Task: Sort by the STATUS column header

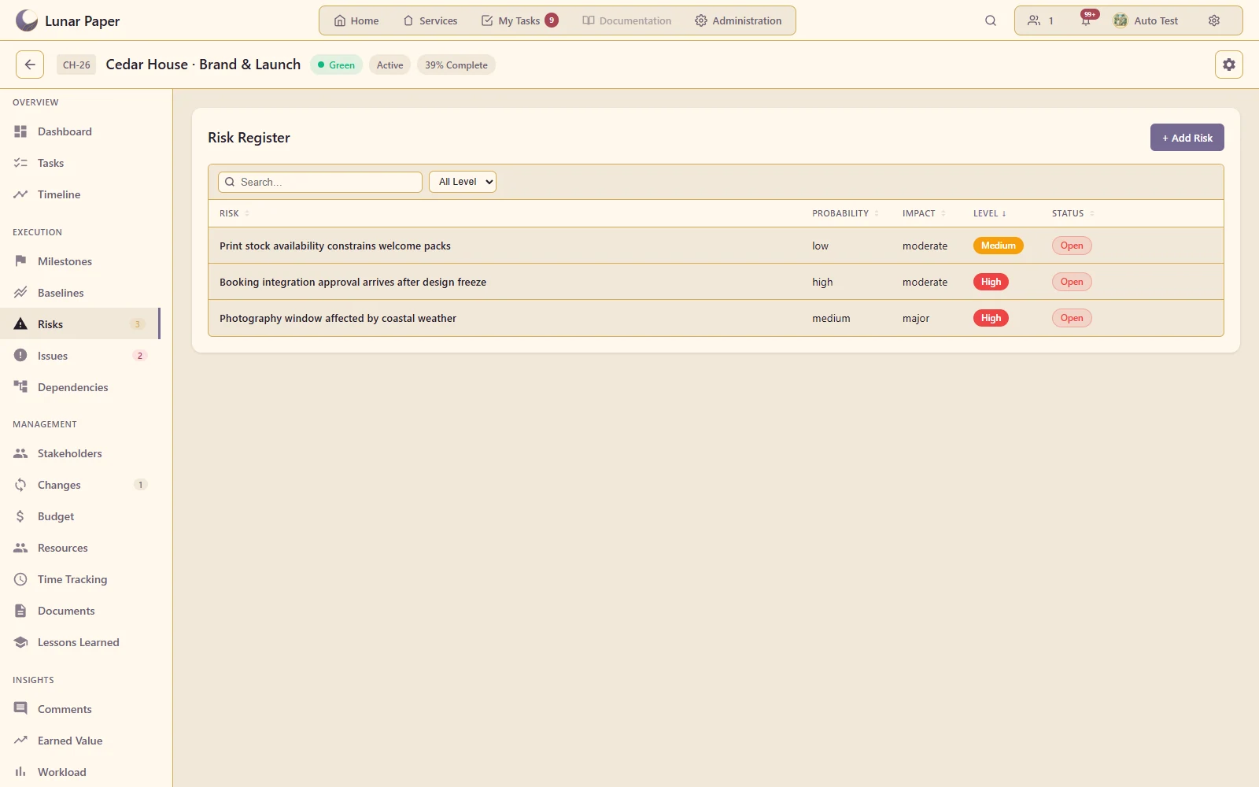Action: pyautogui.click(x=1073, y=213)
